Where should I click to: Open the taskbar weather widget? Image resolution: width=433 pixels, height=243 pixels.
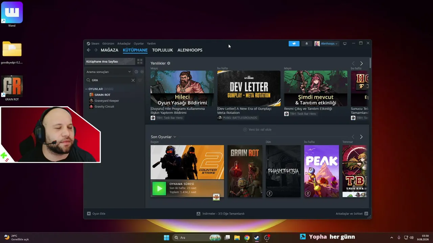coord(16,238)
